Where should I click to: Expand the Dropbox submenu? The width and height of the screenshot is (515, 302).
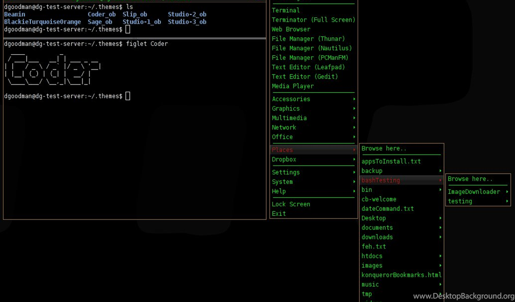[x=313, y=160]
